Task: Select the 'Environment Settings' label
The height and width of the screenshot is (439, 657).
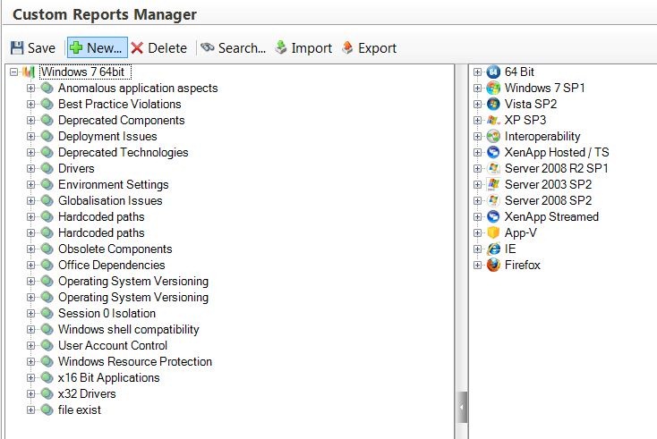Action: point(113,184)
